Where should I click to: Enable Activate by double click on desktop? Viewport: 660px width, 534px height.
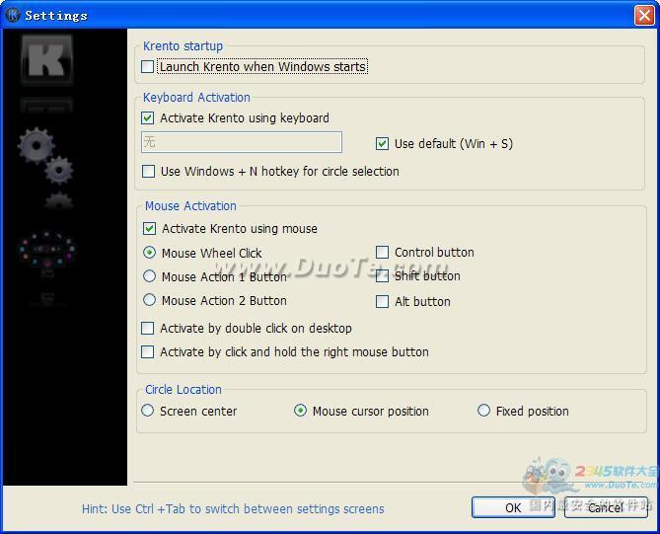tap(148, 329)
